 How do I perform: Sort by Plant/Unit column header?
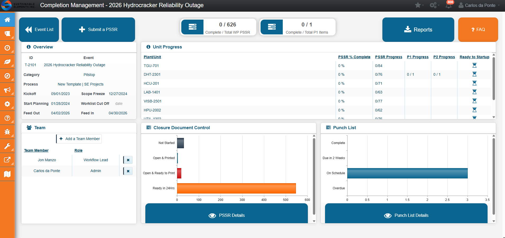pos(152,57)
